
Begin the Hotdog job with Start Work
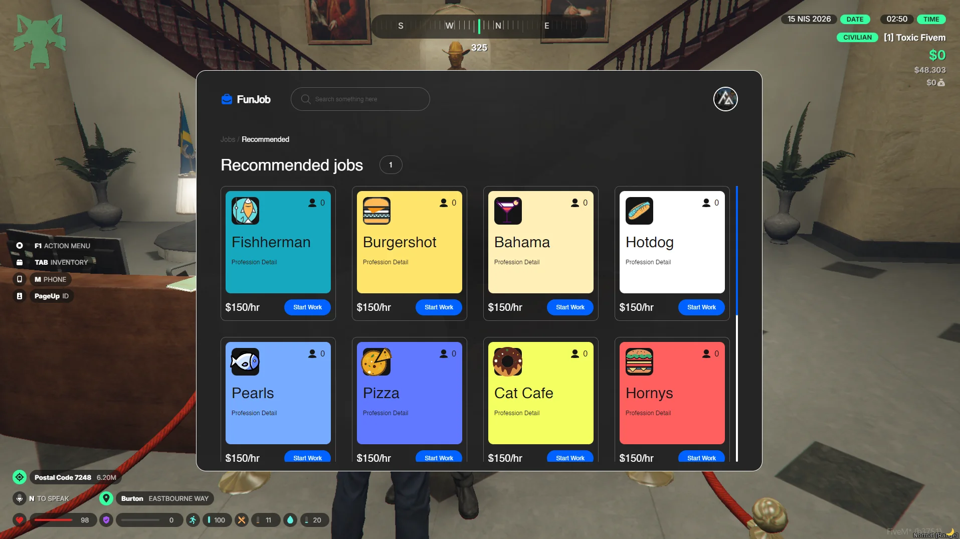point(701,307)
